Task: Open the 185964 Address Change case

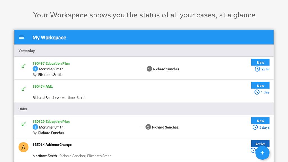Action: point(52,145)
